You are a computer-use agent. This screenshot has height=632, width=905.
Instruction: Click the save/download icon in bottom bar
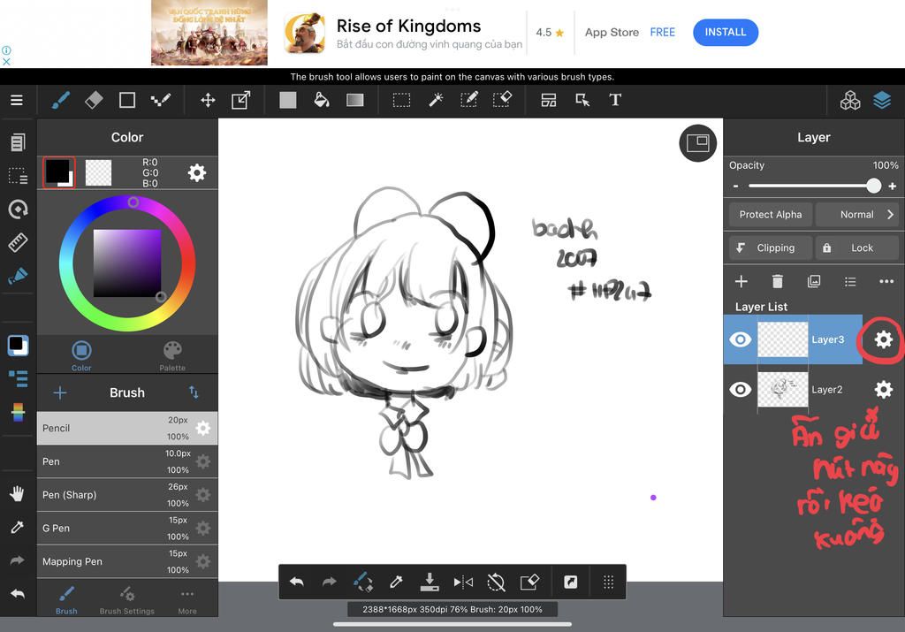430,583
